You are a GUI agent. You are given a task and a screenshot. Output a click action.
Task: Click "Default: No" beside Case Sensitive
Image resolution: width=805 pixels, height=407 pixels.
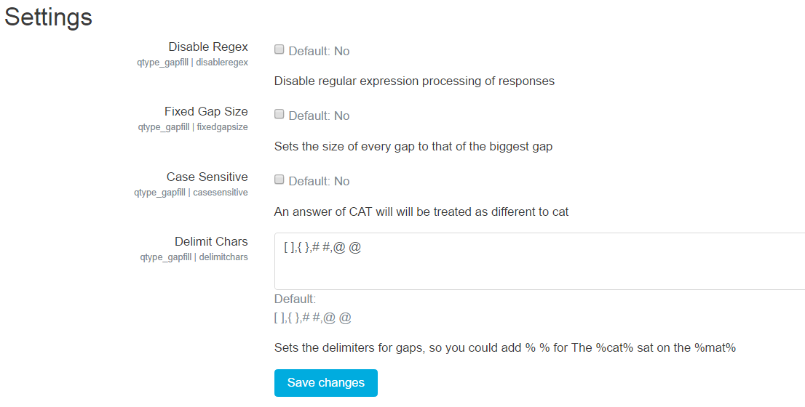(319, 181)
